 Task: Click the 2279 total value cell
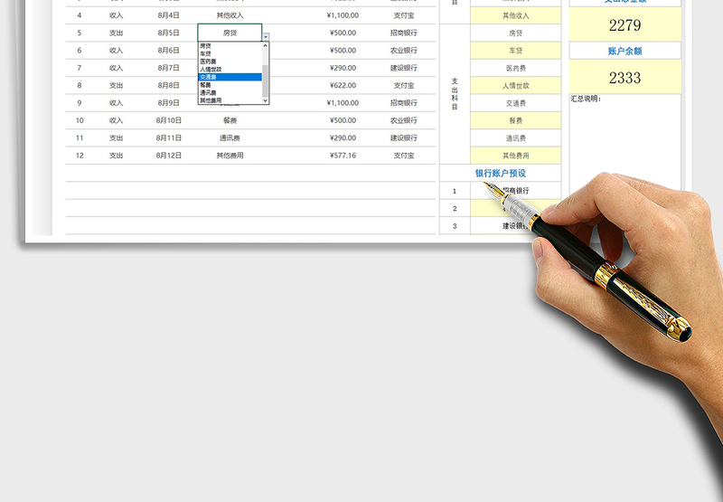[624, 24]
